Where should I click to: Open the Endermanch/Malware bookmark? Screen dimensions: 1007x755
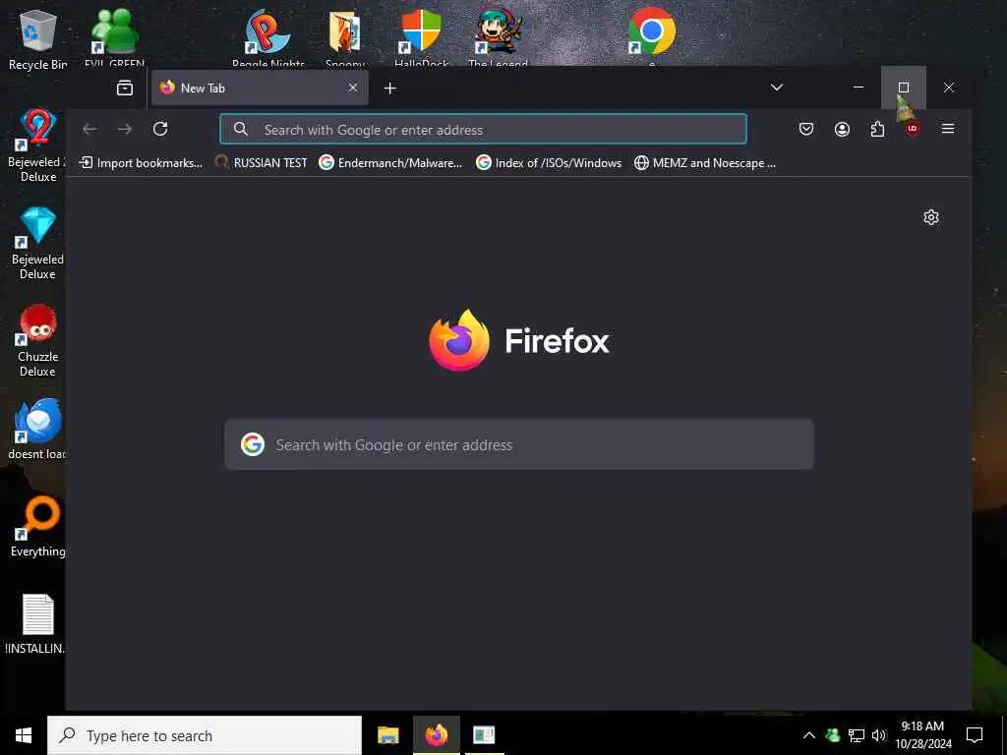(x=390, y=163)
